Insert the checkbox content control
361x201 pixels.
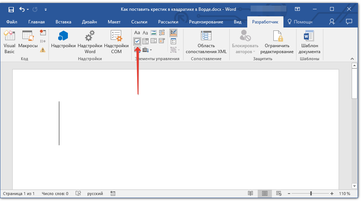[x=137, y=41]
